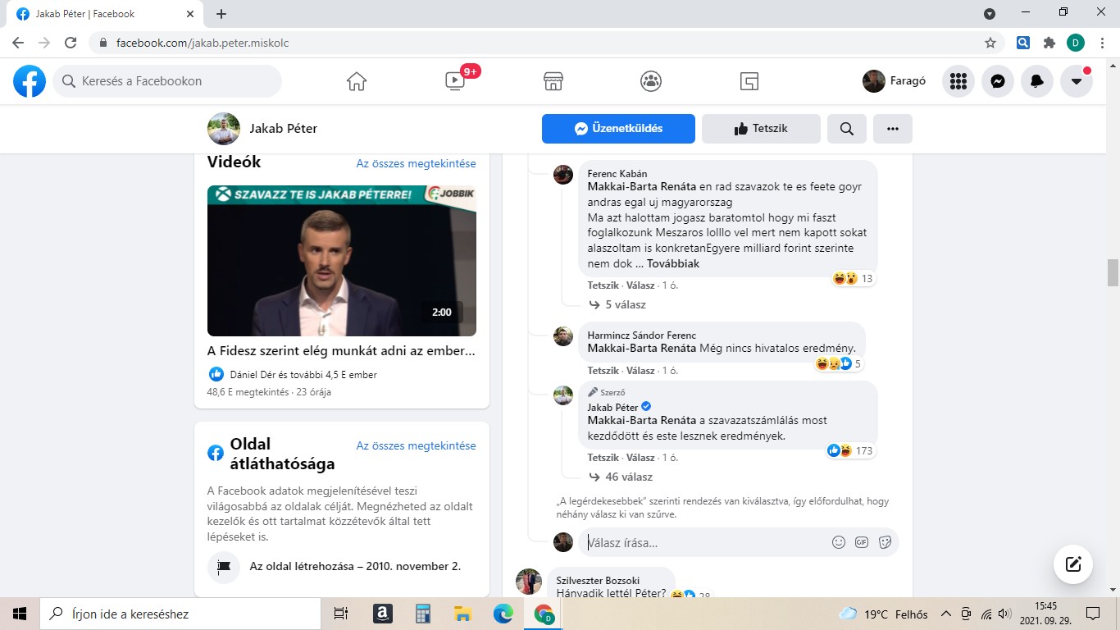Open the notifications bell

click(x=1037, y=81)
